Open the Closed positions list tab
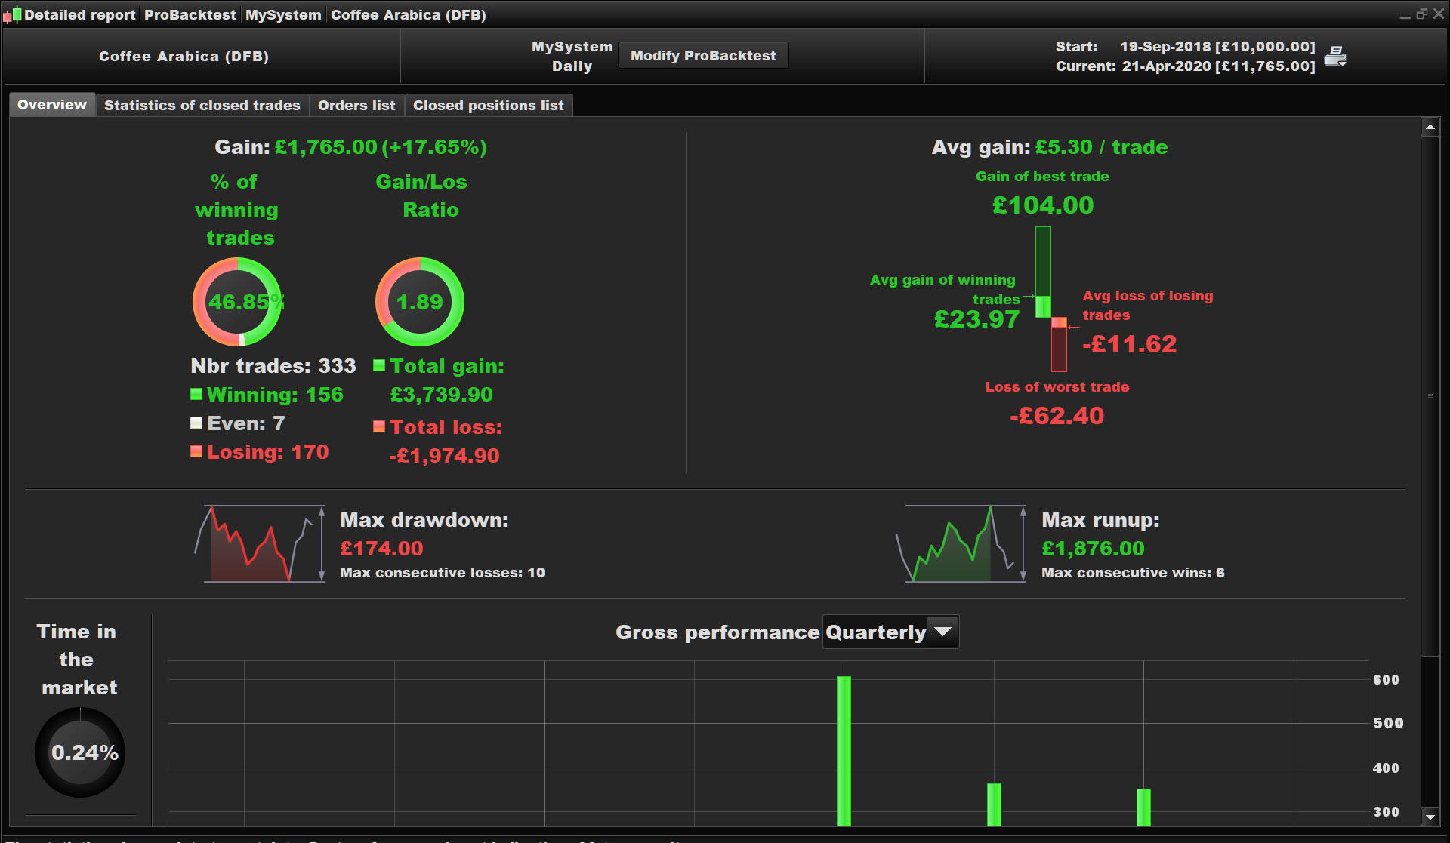Viewport: 1450px width, 843px height. [488, 106]
